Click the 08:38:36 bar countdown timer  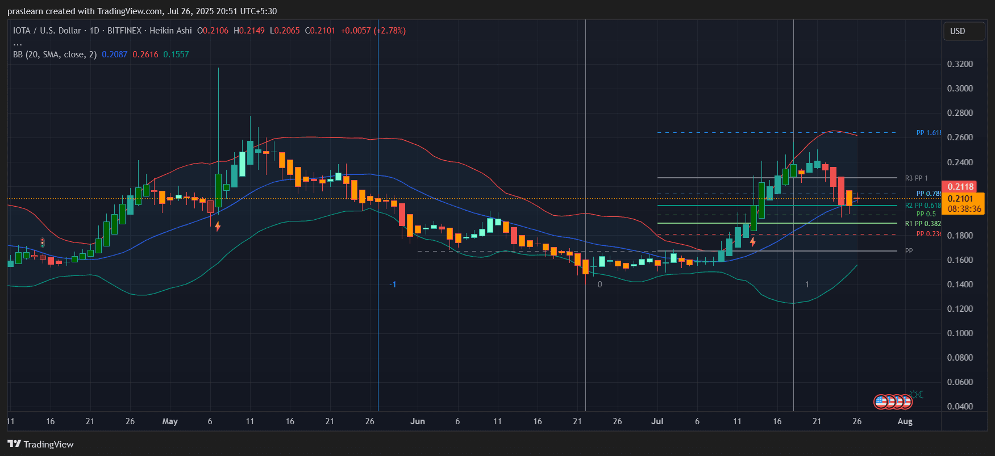coord(963,209)
